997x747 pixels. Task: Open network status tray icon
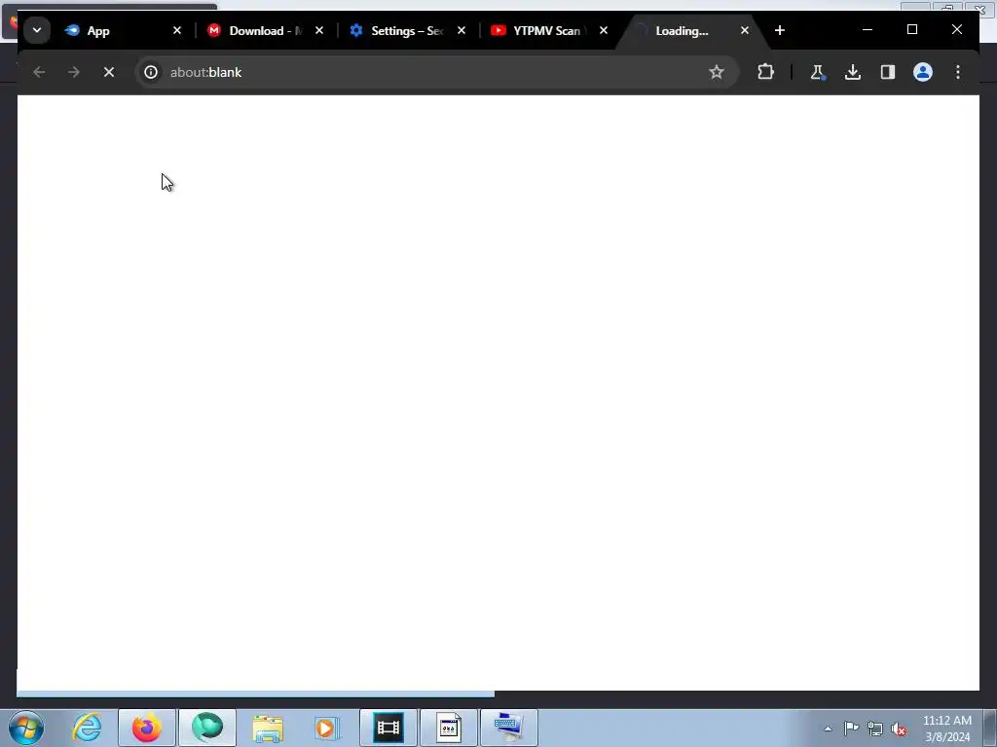click(x=875, y=729)
